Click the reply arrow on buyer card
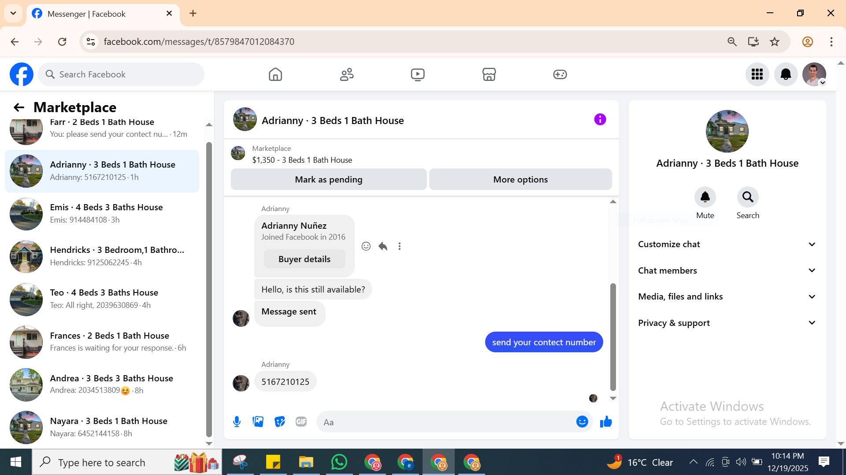The height and width of the screenshot is (475, 846). click(383, 246)
